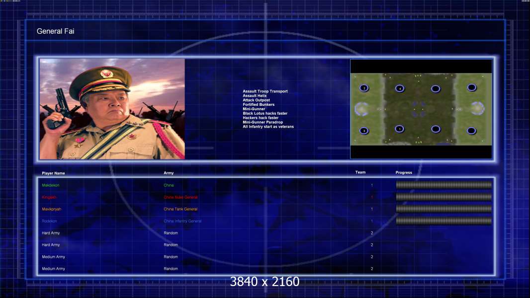Click the General Fai portrait image
The image size is (530, 298).
pos(112,109)
